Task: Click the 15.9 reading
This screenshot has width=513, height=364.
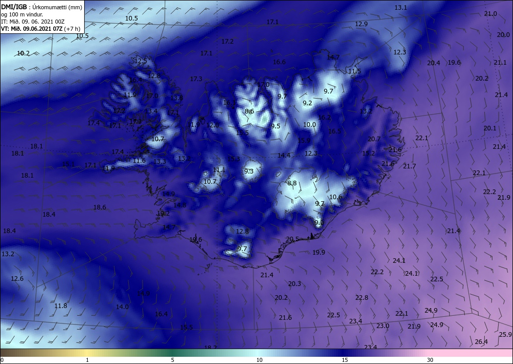Action: [x=304, y=141]
